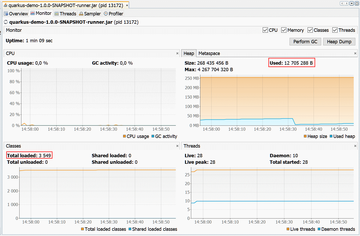Click the quarkus-demo-1.0.0-SNAPSHOT-runner.jar heading text

click(61, 22)
